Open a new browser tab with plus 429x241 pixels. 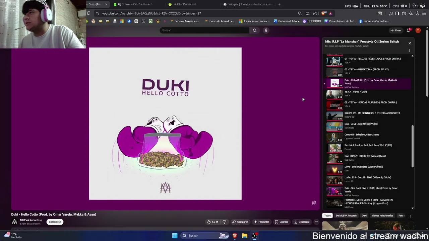point(279,4)
